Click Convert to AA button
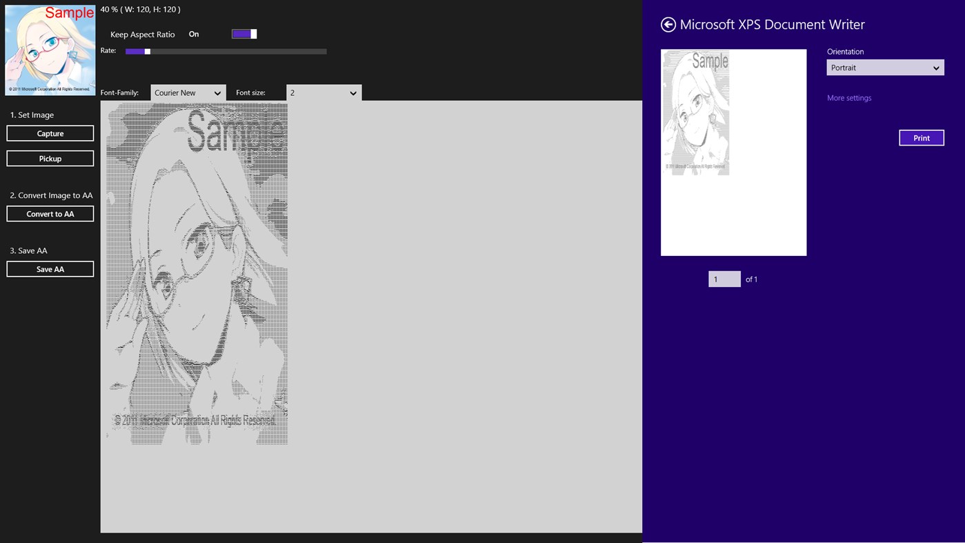Image resolution: width=965 pixels, height=543 pixels. click(x=50, y=213)
